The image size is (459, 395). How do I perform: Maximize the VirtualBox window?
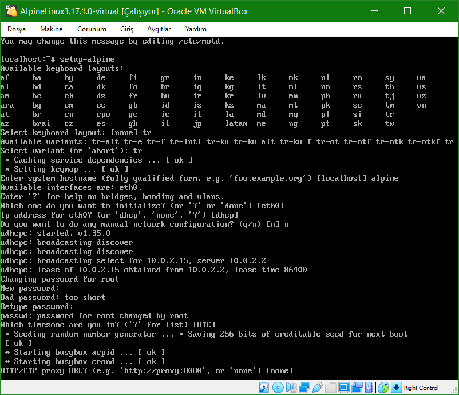point(407,11)
